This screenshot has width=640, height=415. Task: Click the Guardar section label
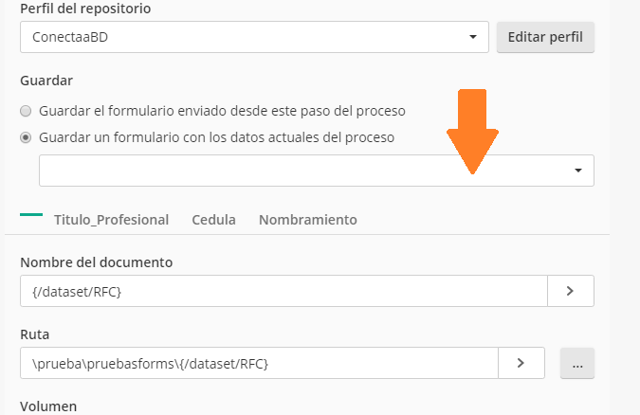click(x=46, y=81)
